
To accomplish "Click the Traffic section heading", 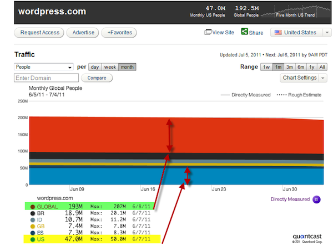I will coord(24,54).
